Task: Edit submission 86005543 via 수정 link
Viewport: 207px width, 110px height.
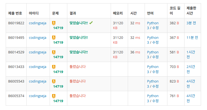Action: coord(155,86)
